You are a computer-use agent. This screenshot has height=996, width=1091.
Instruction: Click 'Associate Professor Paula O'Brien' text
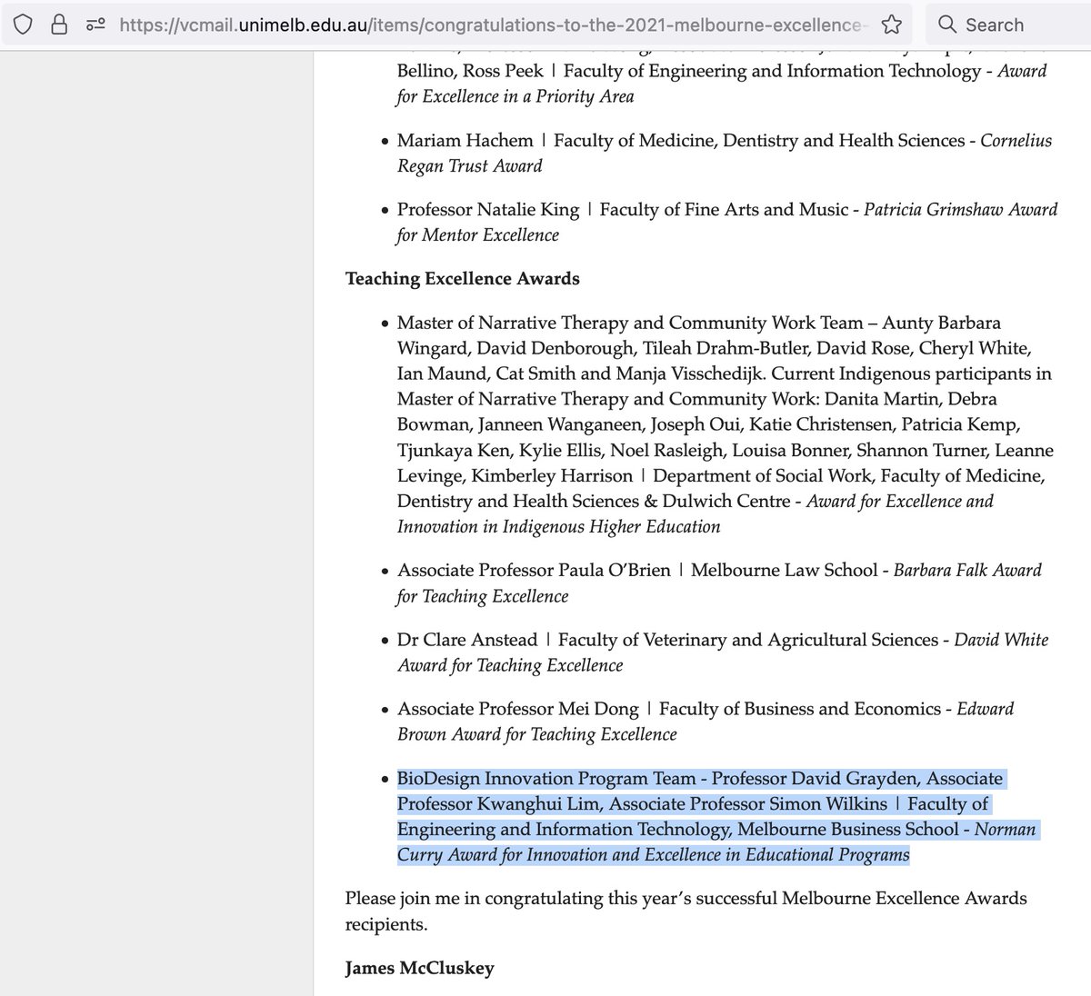tap(534, 571)
